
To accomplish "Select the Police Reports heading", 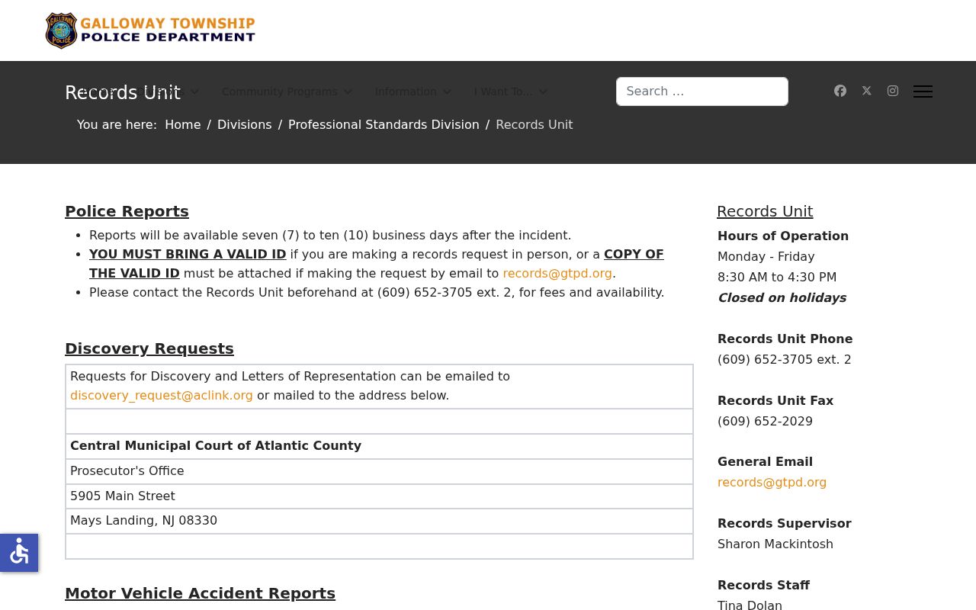I will tap(127, 211).
